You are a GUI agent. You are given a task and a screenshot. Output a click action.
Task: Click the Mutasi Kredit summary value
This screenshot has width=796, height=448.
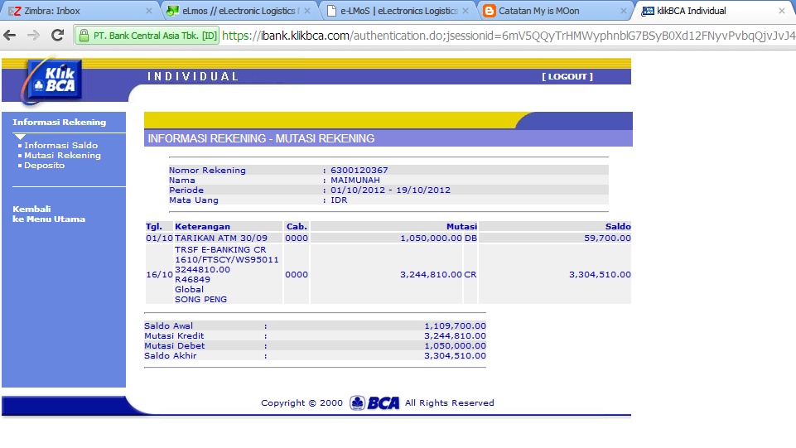[x=455, y=336]
